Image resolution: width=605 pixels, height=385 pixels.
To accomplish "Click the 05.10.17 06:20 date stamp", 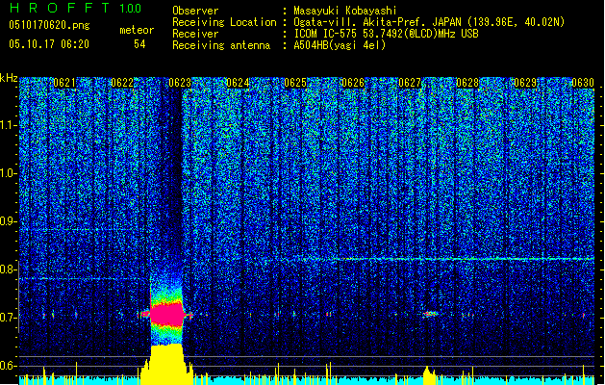I will coord(49,44).
